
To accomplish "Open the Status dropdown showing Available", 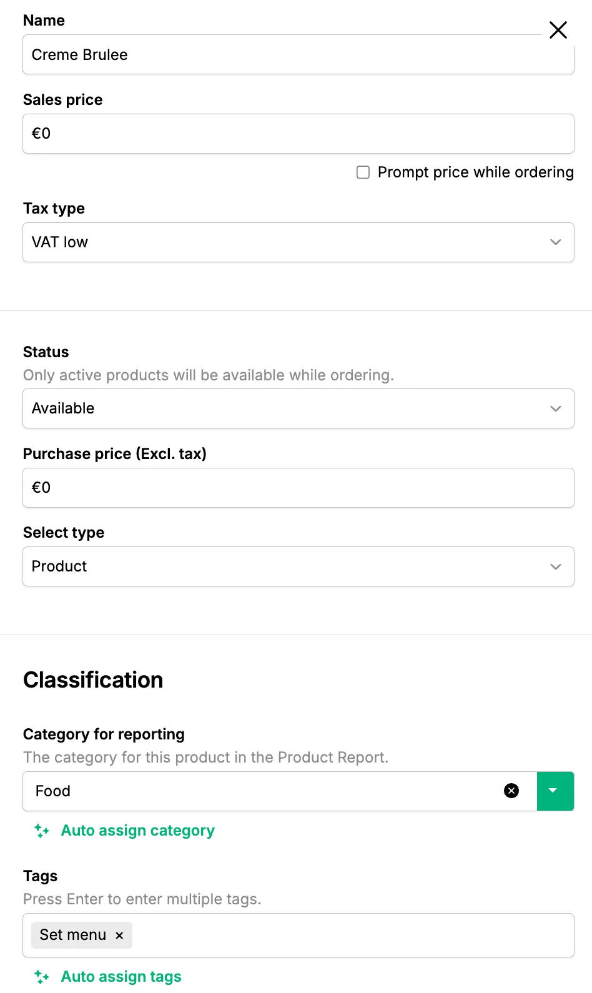I will click(298, 408).
